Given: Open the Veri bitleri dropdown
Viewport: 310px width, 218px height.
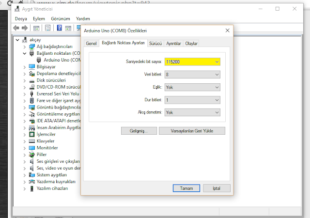Looking at the screenshot, I should pos(192,75).
